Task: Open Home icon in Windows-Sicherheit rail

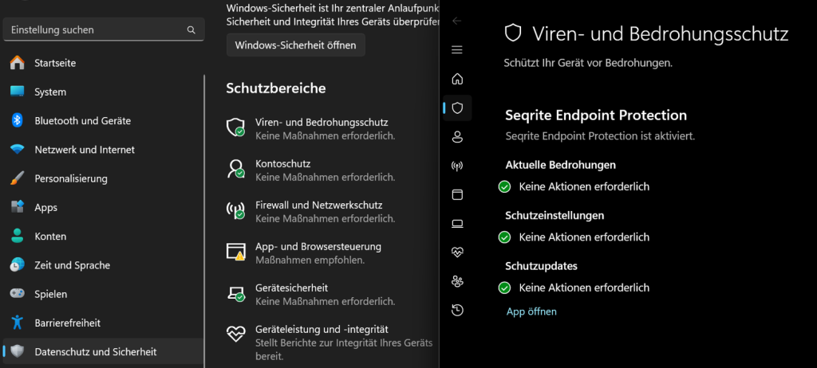Action: pos(457,79)
